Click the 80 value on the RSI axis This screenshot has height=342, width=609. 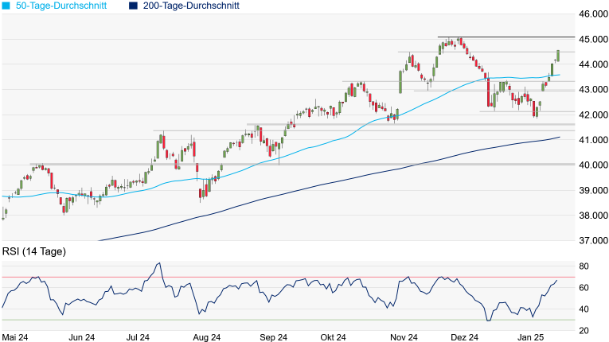coord(584,266)
